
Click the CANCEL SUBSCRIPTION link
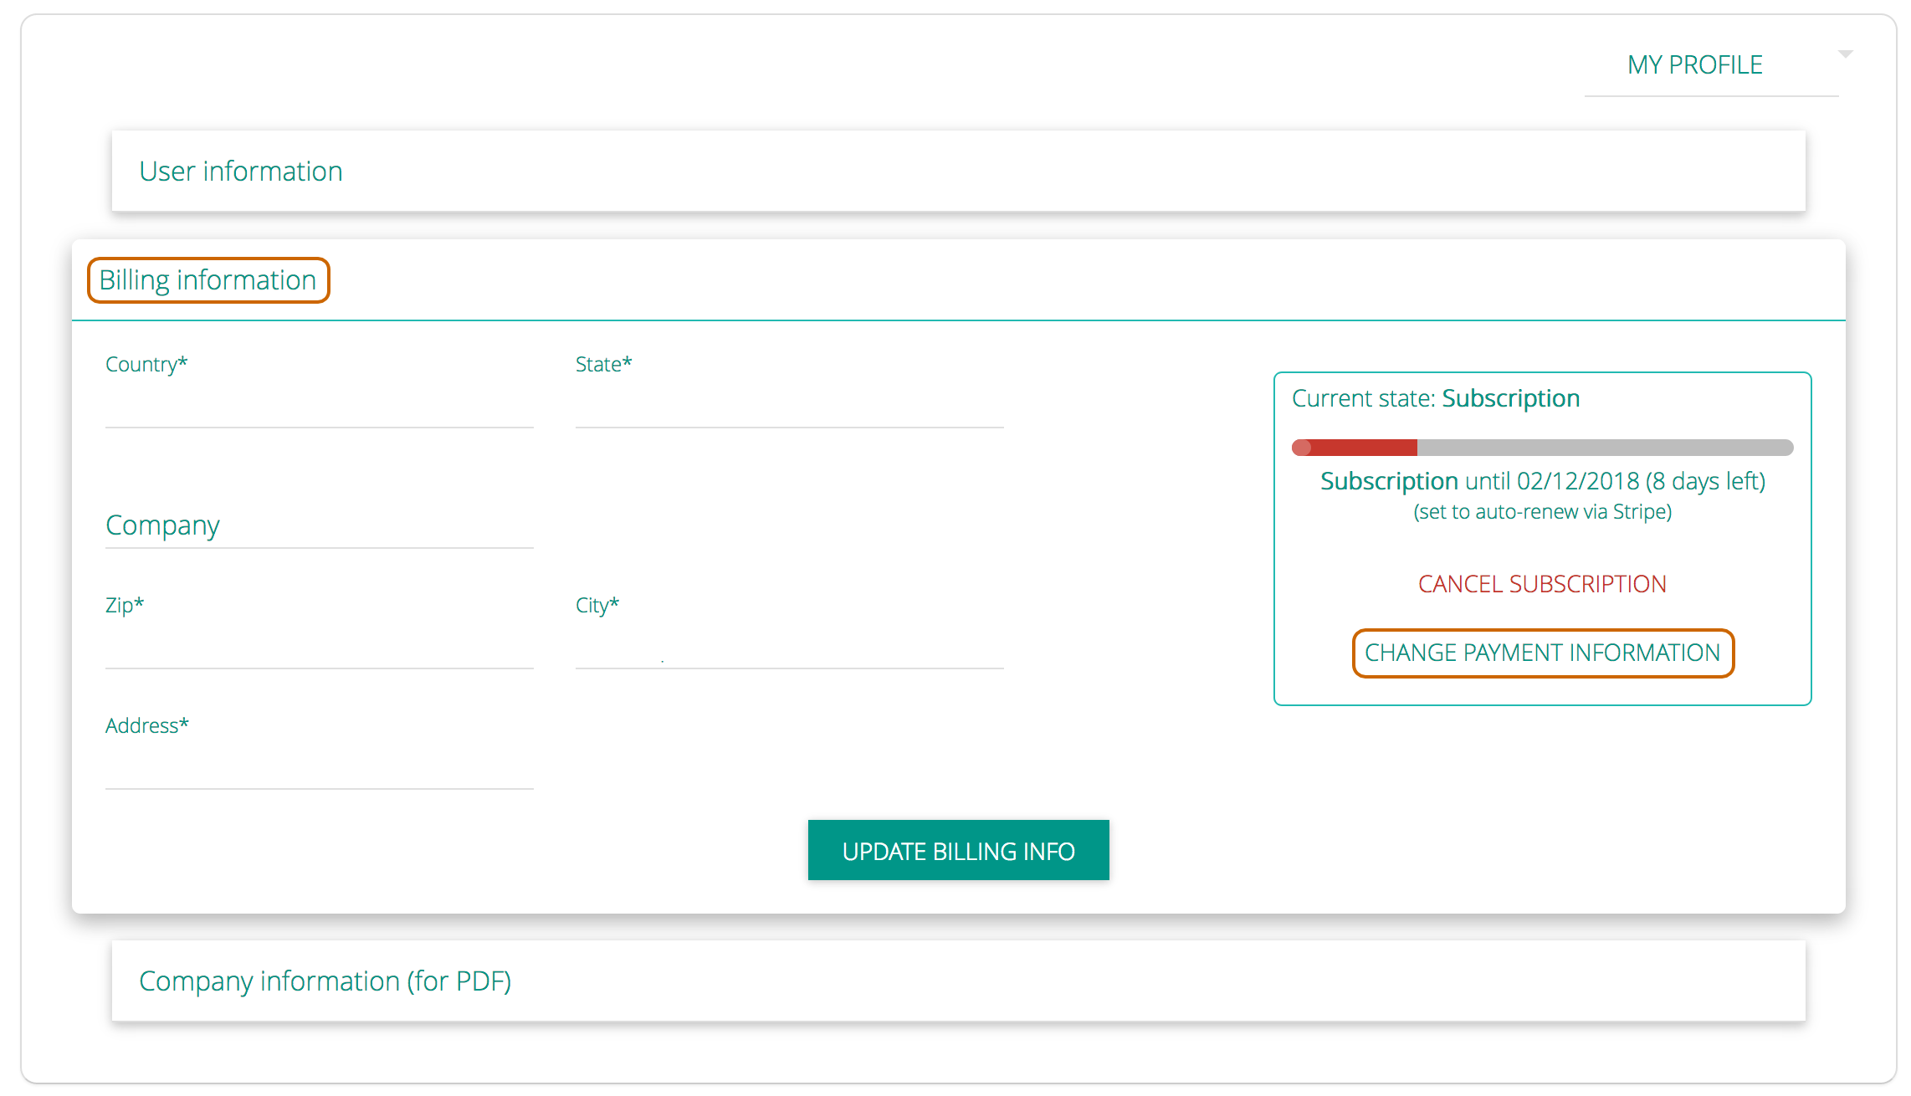click(1542, 584)
